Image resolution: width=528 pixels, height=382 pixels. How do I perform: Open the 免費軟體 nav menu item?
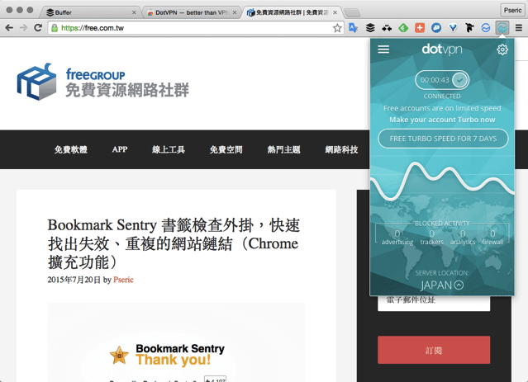coord(71,149)
